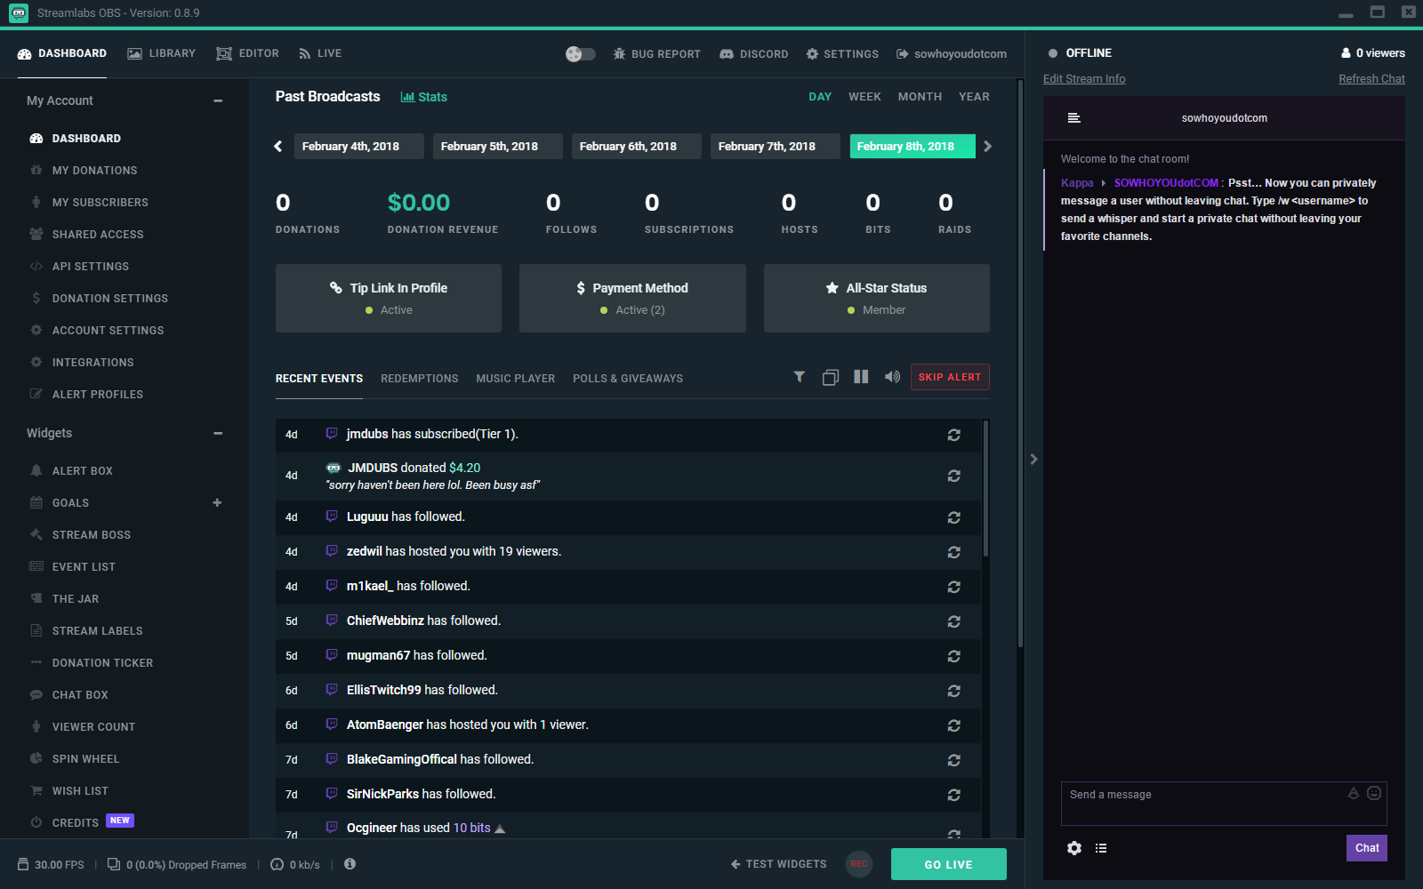Open the Tip Link In Profile card
1423x889 pixels.
389,299
